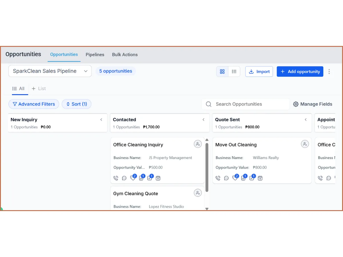Click call icon on Office Cleaning Inquiry card
This screenshot has width=343, height=257.
116,178
